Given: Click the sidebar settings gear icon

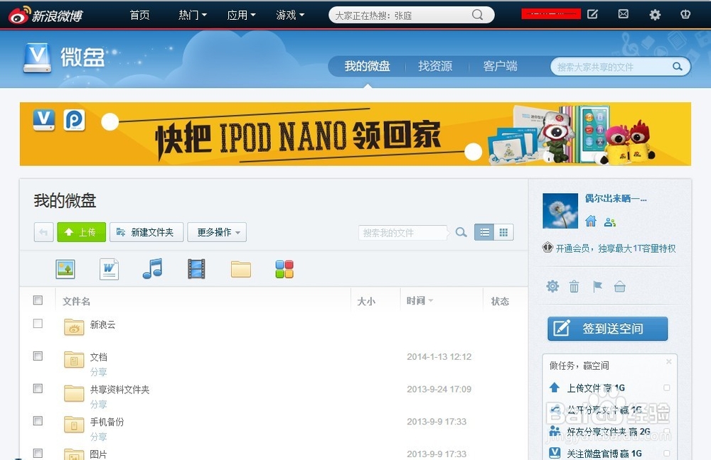Looking at the screenshot, I should (x=552, y=286).
